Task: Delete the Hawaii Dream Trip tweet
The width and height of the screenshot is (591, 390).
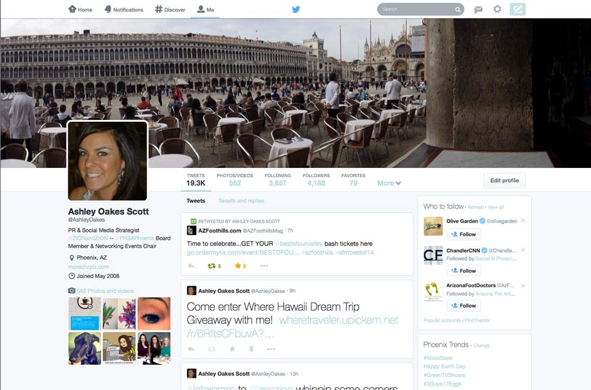Action: pyautogui.click(x=251, y=349)
